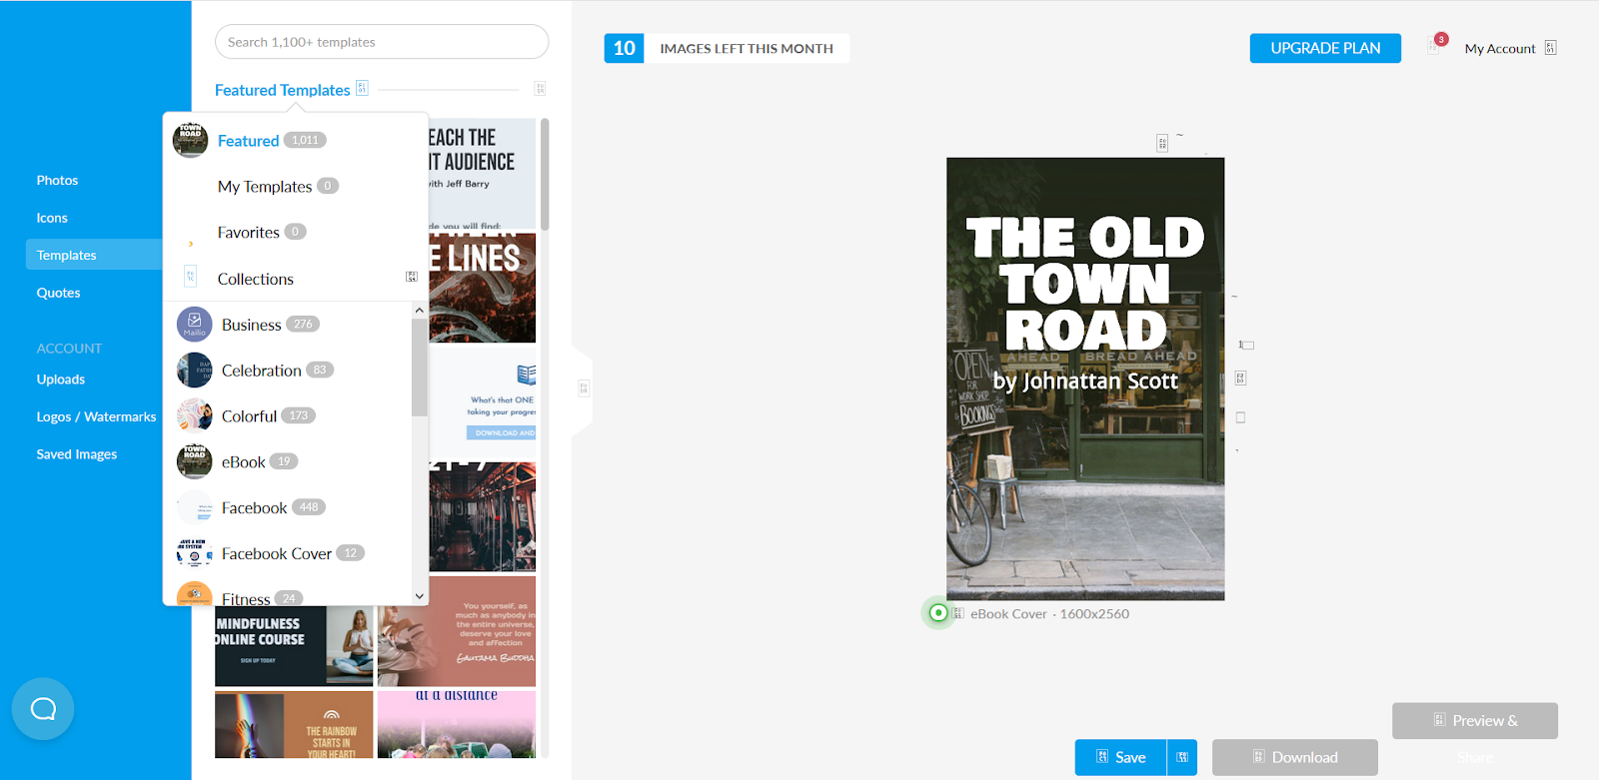Pick the aerial road 'LINES' template thumbnail
Image resolution: width=1599 pixels, height=780 pixels.
pos(483,288)
